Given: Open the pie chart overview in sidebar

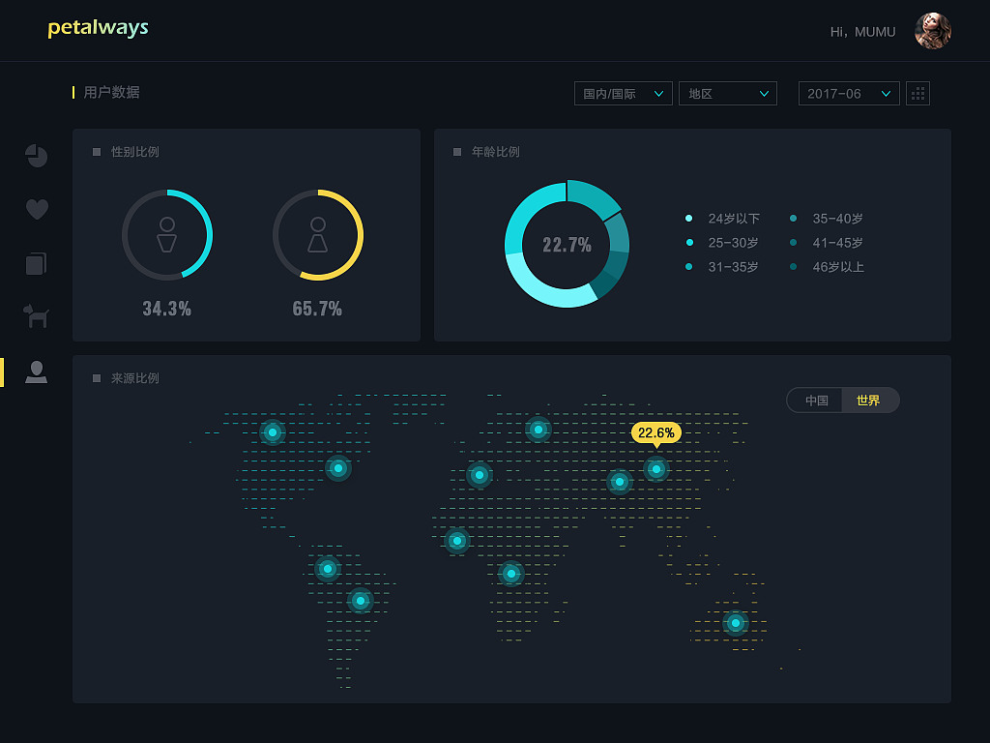Looking at the screenshot, I should tap(37, 156).
